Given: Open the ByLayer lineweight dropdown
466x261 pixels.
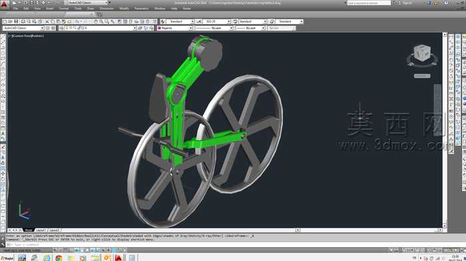Looking at the screenshot, I should 250,28.
